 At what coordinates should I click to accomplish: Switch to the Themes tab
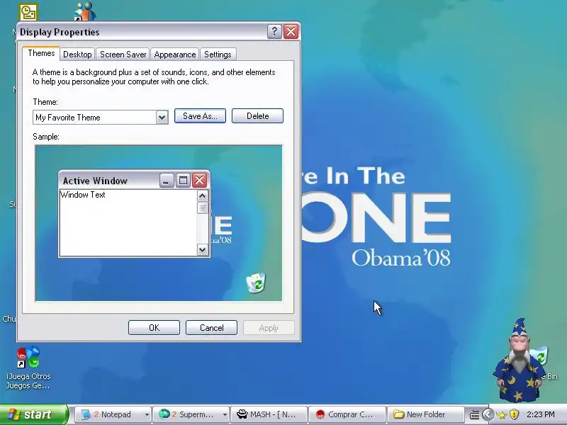41,54
